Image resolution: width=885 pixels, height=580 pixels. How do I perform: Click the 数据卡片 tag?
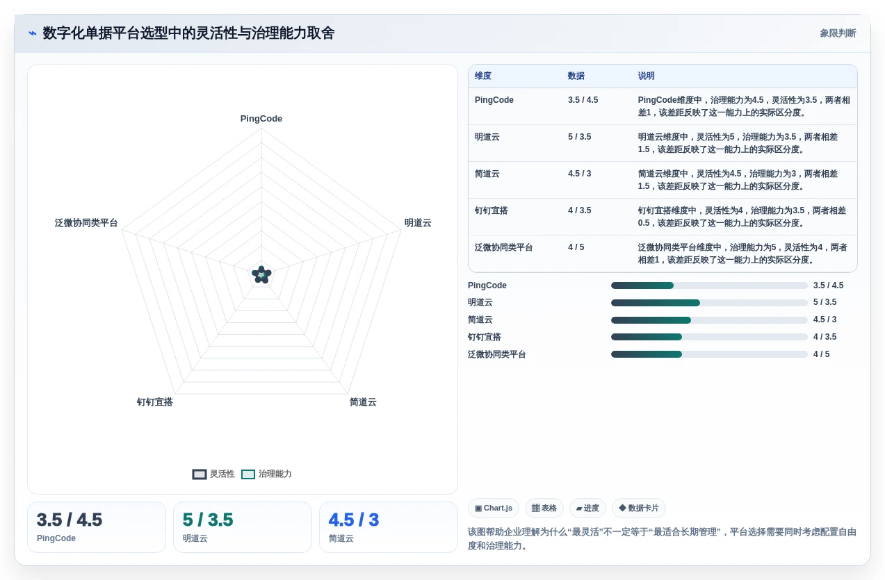tap(639, 508)
